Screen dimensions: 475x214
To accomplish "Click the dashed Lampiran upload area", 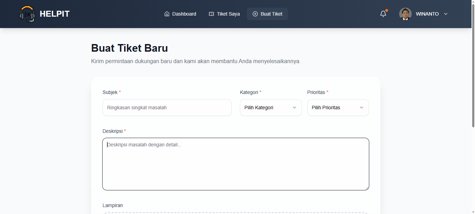I will [235, 213].
